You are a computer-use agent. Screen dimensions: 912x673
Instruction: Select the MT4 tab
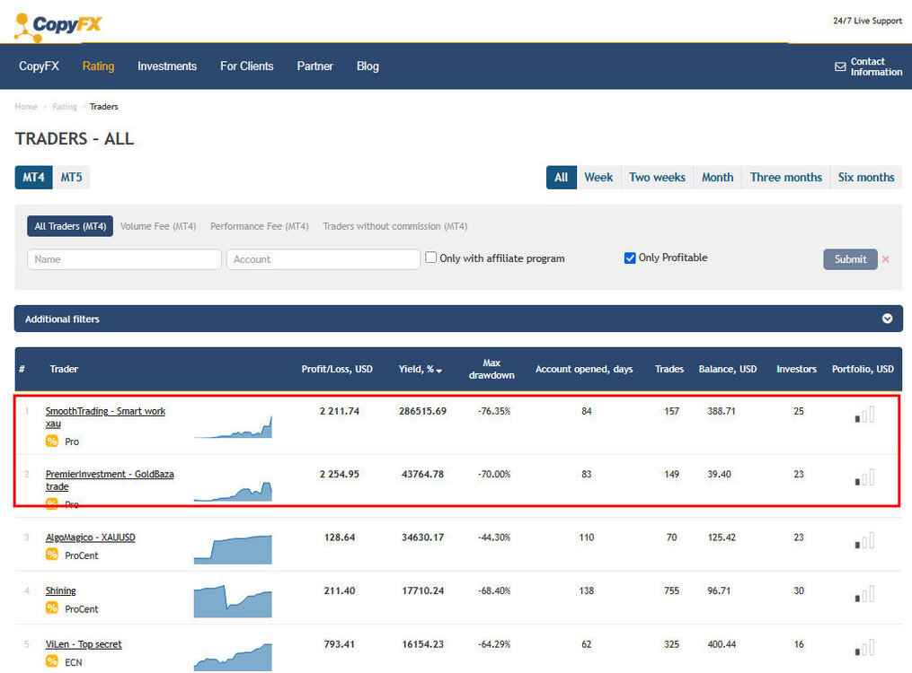(34, 177)
